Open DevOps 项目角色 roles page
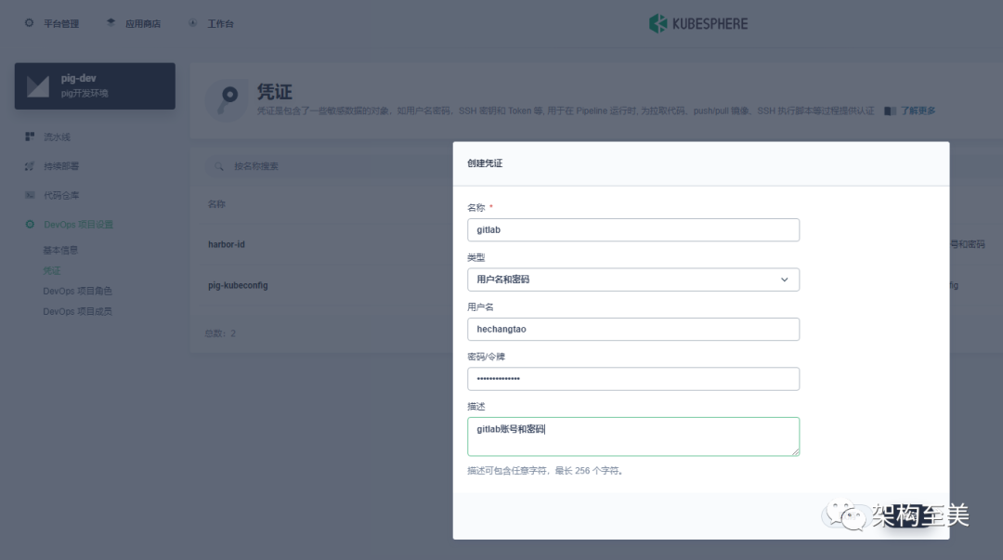1003x560 pixels. (x=77, y=292)
